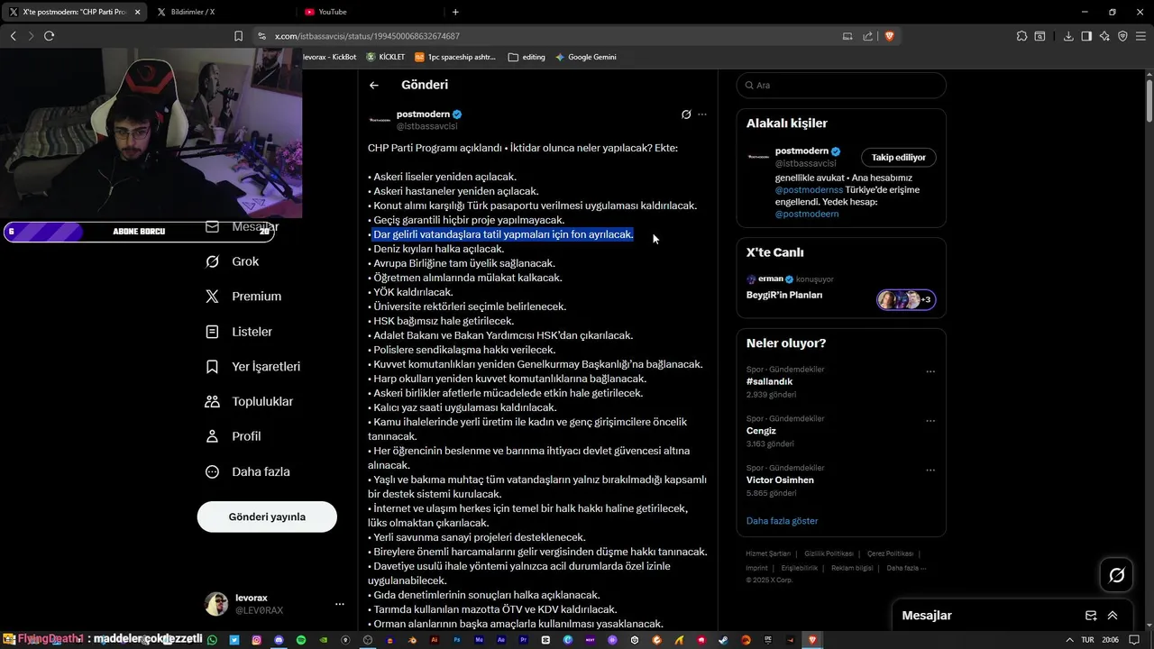
Task: Open Gizlilik Politikası footer link
Action: [x=829, y=553]
